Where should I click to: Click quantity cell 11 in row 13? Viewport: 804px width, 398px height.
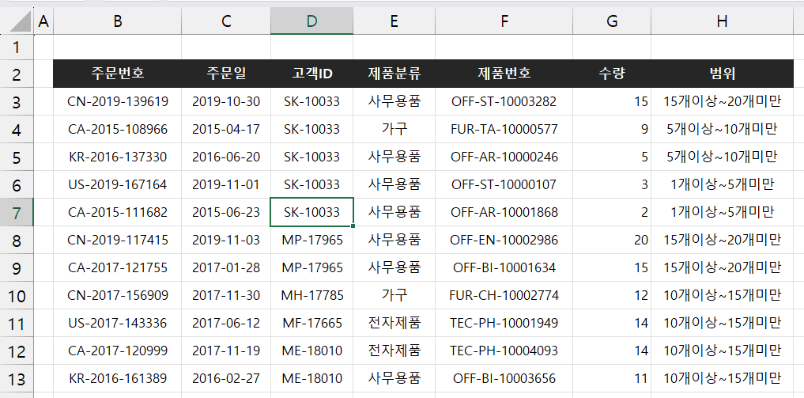(x=612, y=378)
